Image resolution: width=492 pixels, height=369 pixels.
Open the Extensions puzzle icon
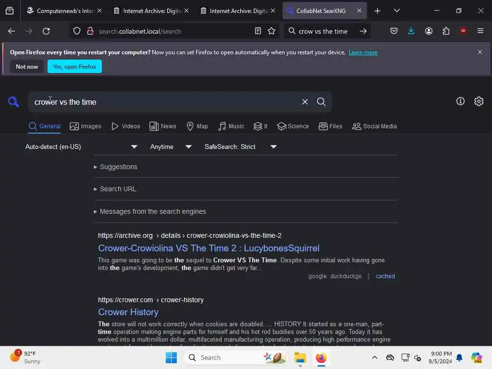(x=446, y=31)
